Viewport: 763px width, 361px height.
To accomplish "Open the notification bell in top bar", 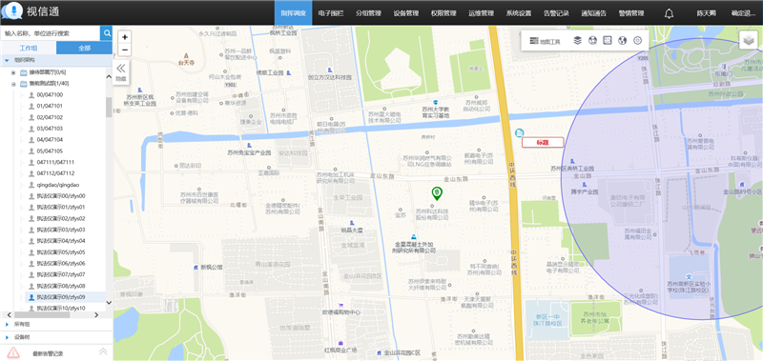I will coord(670,13).
